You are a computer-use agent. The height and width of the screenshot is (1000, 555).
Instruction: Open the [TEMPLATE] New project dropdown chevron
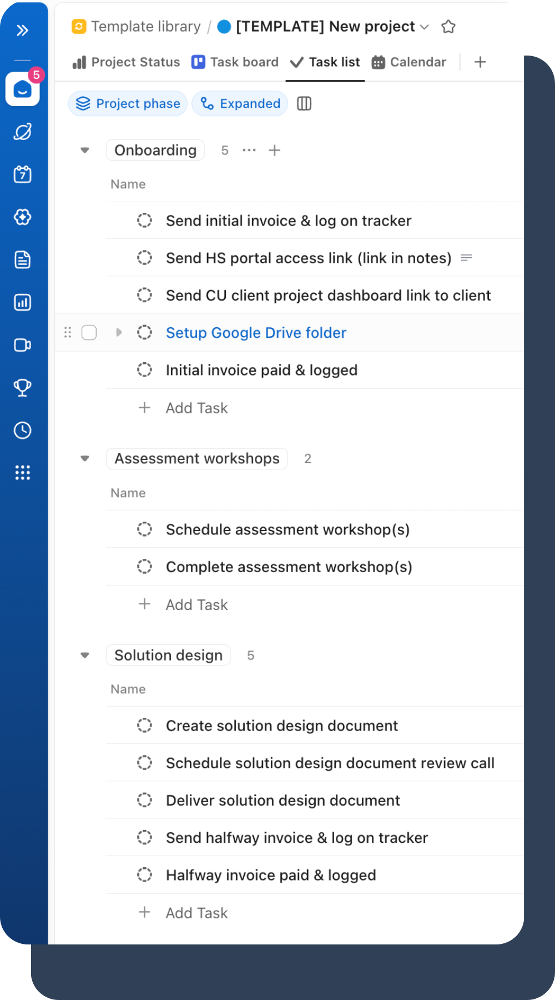(425, 27)
